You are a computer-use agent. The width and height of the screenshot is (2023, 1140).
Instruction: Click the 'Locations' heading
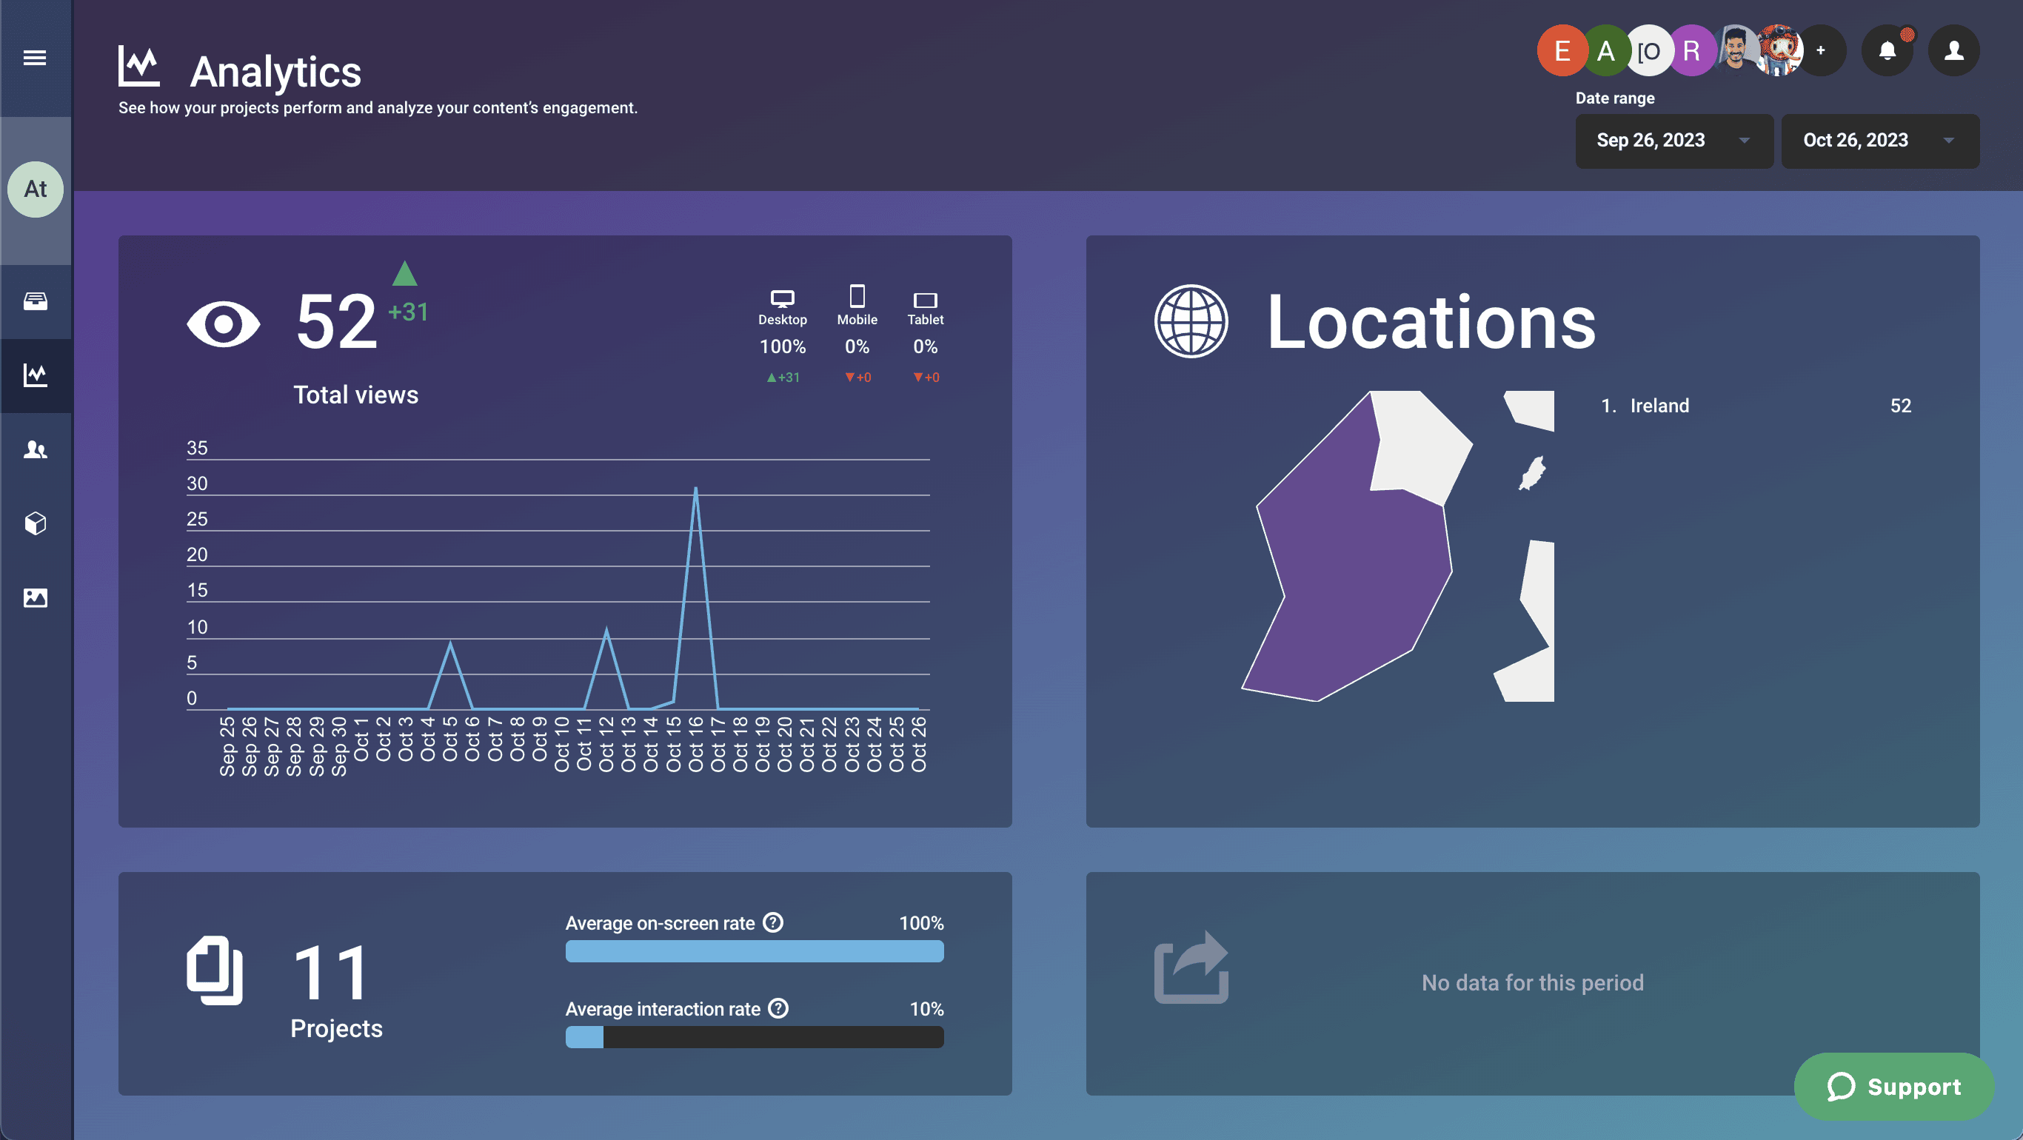click(x=1431, y=322)
